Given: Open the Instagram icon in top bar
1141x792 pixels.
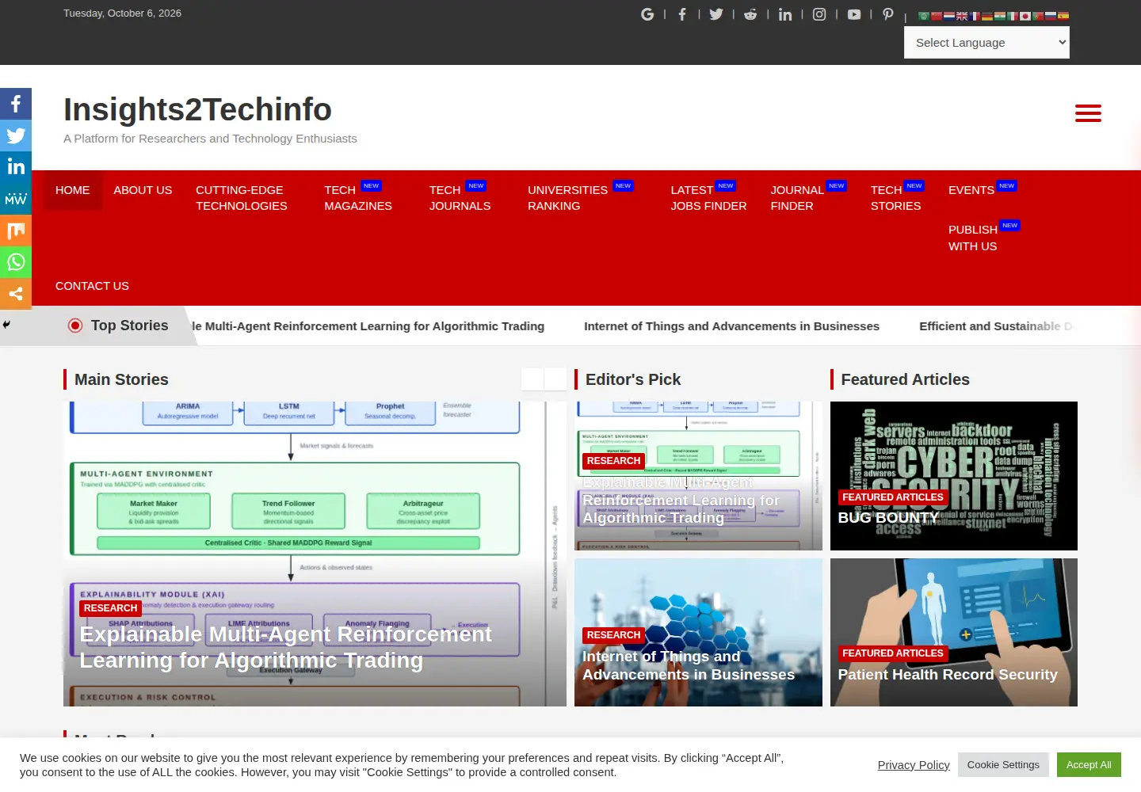Looking at the screenshot, I should coord(819,14).
